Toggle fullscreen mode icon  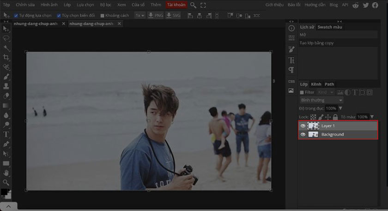coord(203,5)
